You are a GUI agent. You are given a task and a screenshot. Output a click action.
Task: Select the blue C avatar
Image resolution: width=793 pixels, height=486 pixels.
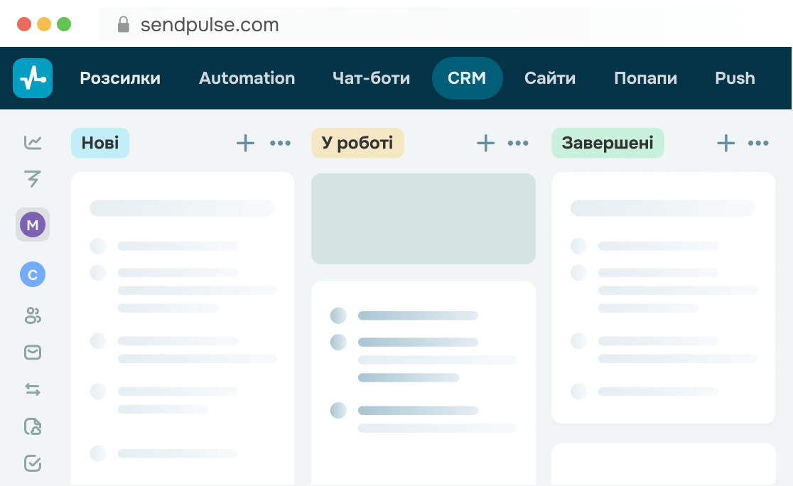pos(33,274)
